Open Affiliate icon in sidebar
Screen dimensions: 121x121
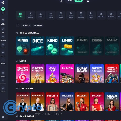[x=3, y=89]
